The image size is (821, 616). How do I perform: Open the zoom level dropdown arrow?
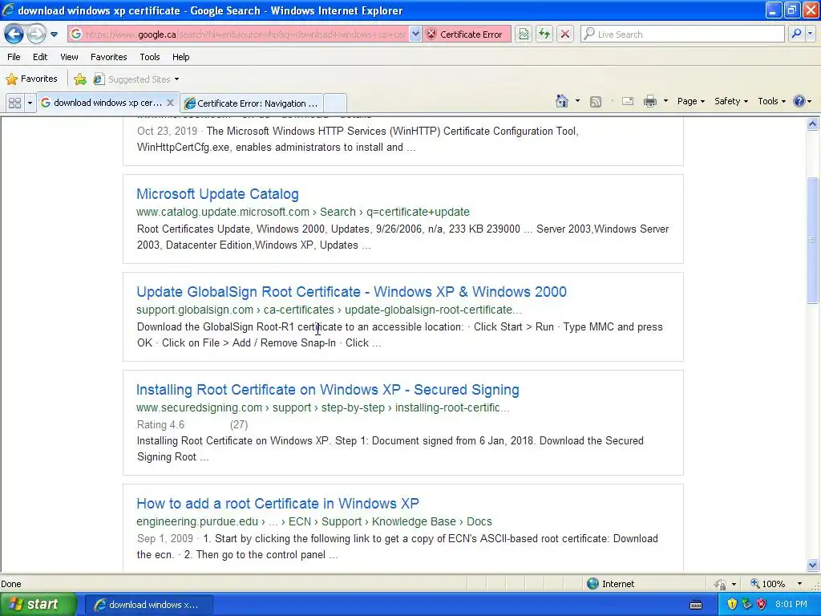tap(799, 584)
